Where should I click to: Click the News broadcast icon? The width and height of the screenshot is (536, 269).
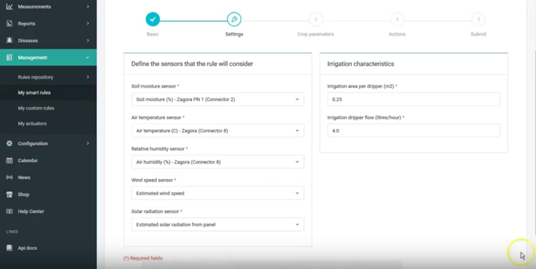pyautogui.click(x=9, y=177)
